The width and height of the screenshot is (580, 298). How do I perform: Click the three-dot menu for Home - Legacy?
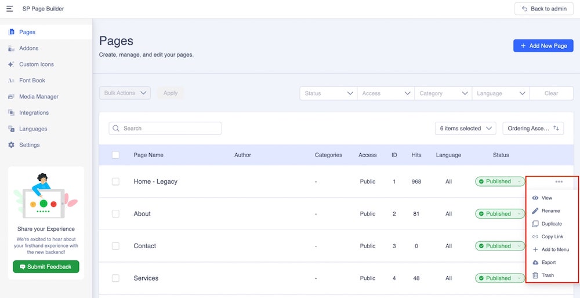pyautogui.click(x=559, y=181)
